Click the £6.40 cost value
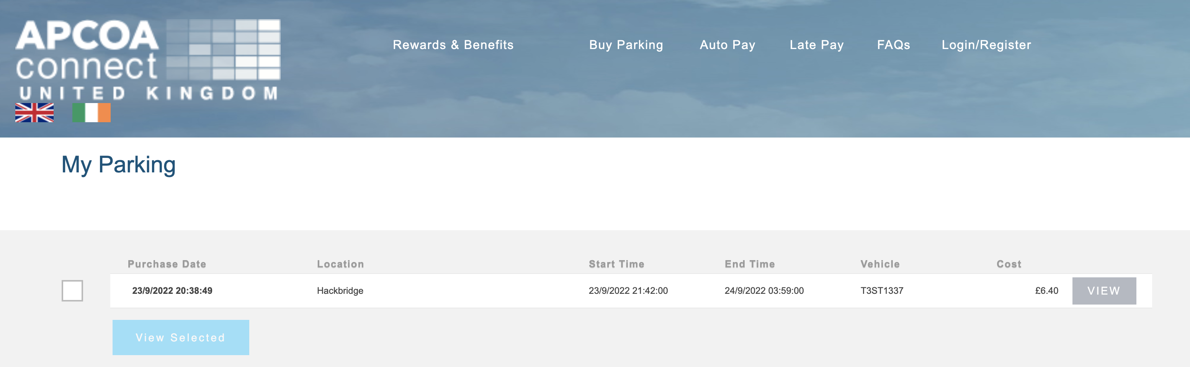 (x=1047, y=291)
